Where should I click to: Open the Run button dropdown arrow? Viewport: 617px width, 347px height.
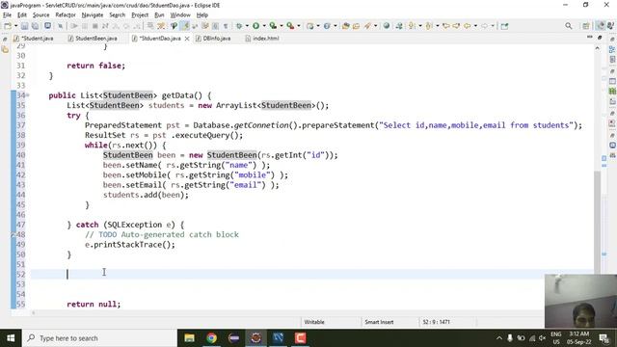(264, 26)
